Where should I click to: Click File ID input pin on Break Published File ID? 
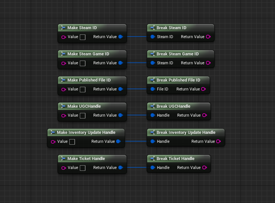(x=153, y=89)
